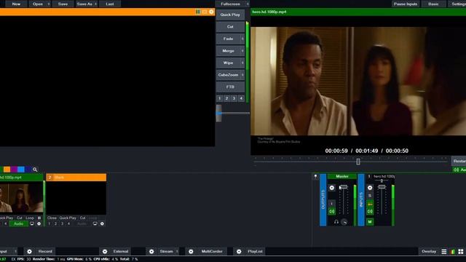
Task: Click Record button at bottom
Action: (45, 251)
